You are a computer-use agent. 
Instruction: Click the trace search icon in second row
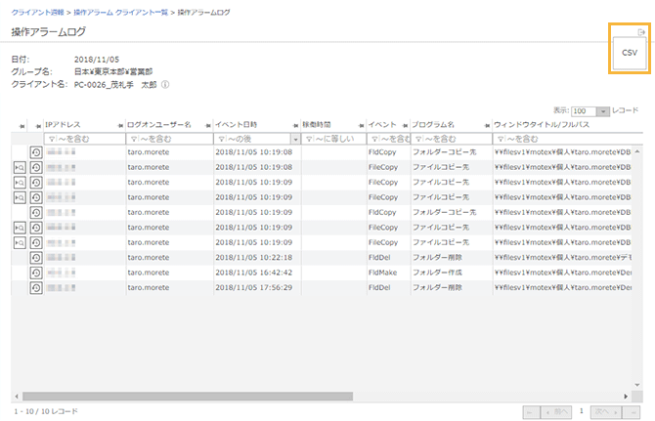[20, 168]
